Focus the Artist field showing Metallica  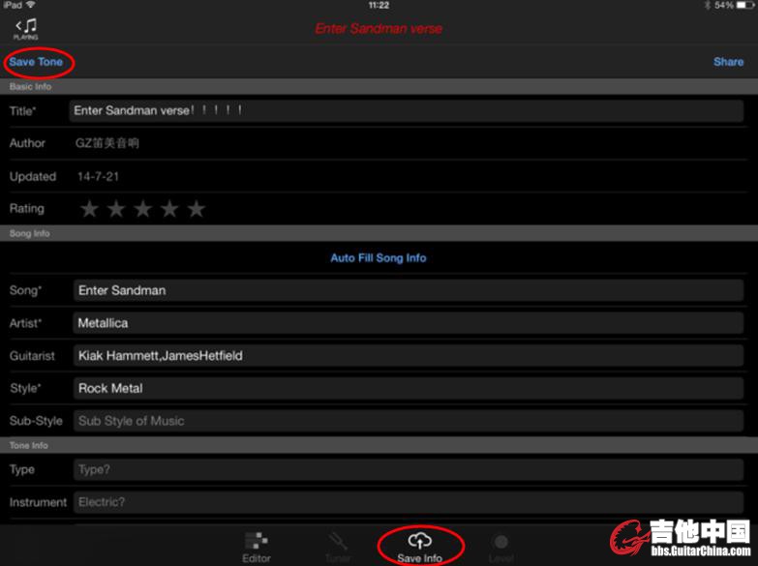407,323
